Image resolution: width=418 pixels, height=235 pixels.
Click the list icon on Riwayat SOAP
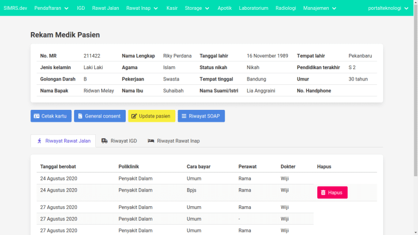(x=184, y=116)
